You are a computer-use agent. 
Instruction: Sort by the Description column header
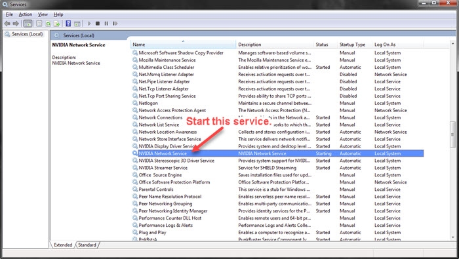point(275,45)
